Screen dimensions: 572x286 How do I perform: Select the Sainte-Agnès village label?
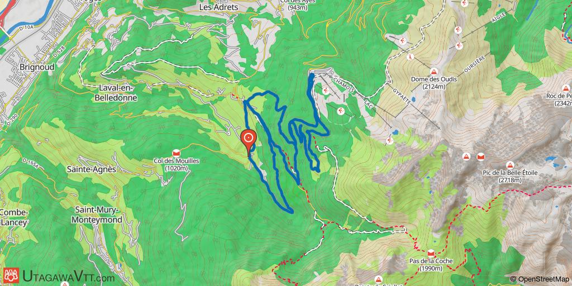coord(91,169)
